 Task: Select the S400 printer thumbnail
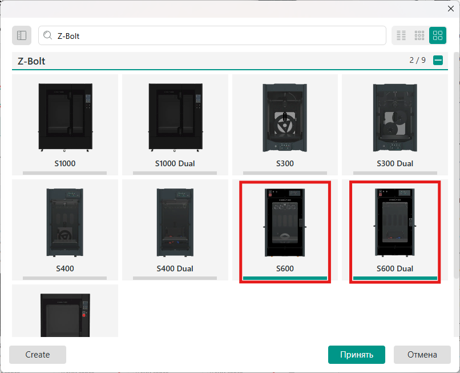coord(65,222)
